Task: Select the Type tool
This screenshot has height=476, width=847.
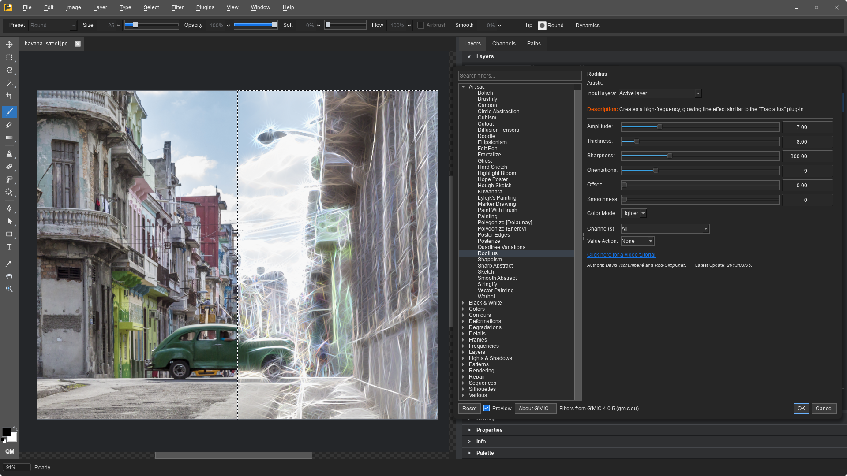Action: point(9,247)
